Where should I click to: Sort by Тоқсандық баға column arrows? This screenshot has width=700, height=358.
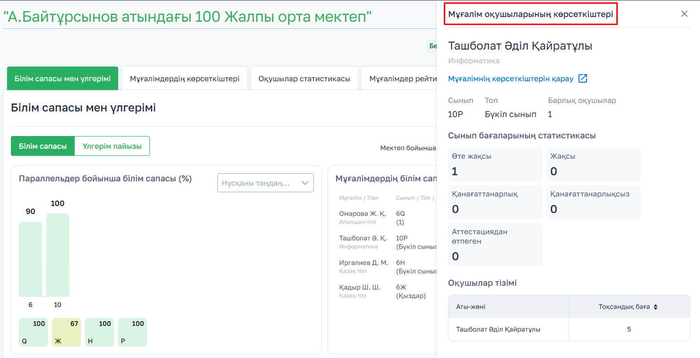(655, 307)
